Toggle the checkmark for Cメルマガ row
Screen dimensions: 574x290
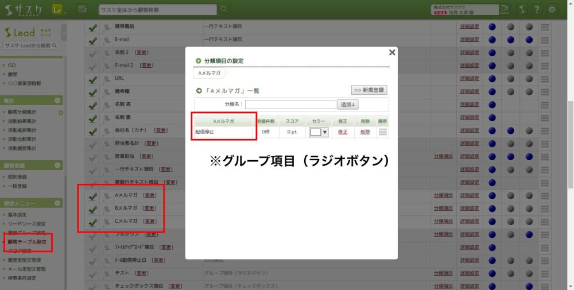pyautogui.click(x=92, y=222)
